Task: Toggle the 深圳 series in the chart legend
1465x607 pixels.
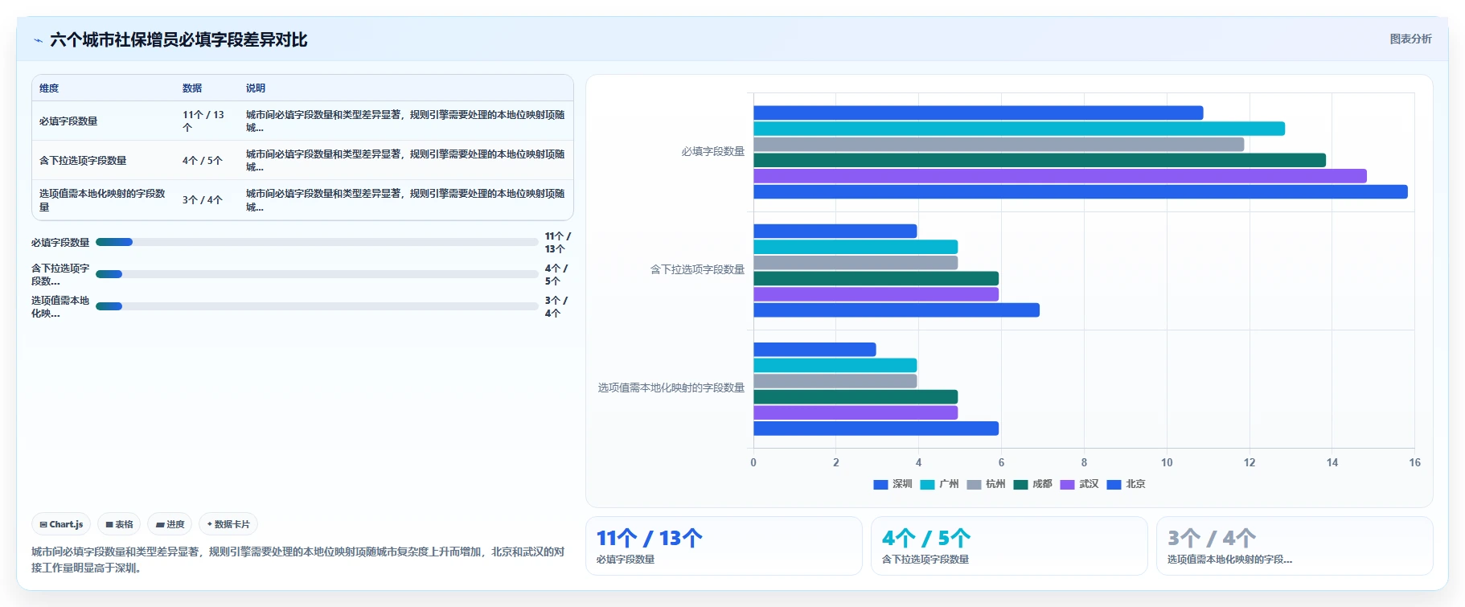Action: 893,484
